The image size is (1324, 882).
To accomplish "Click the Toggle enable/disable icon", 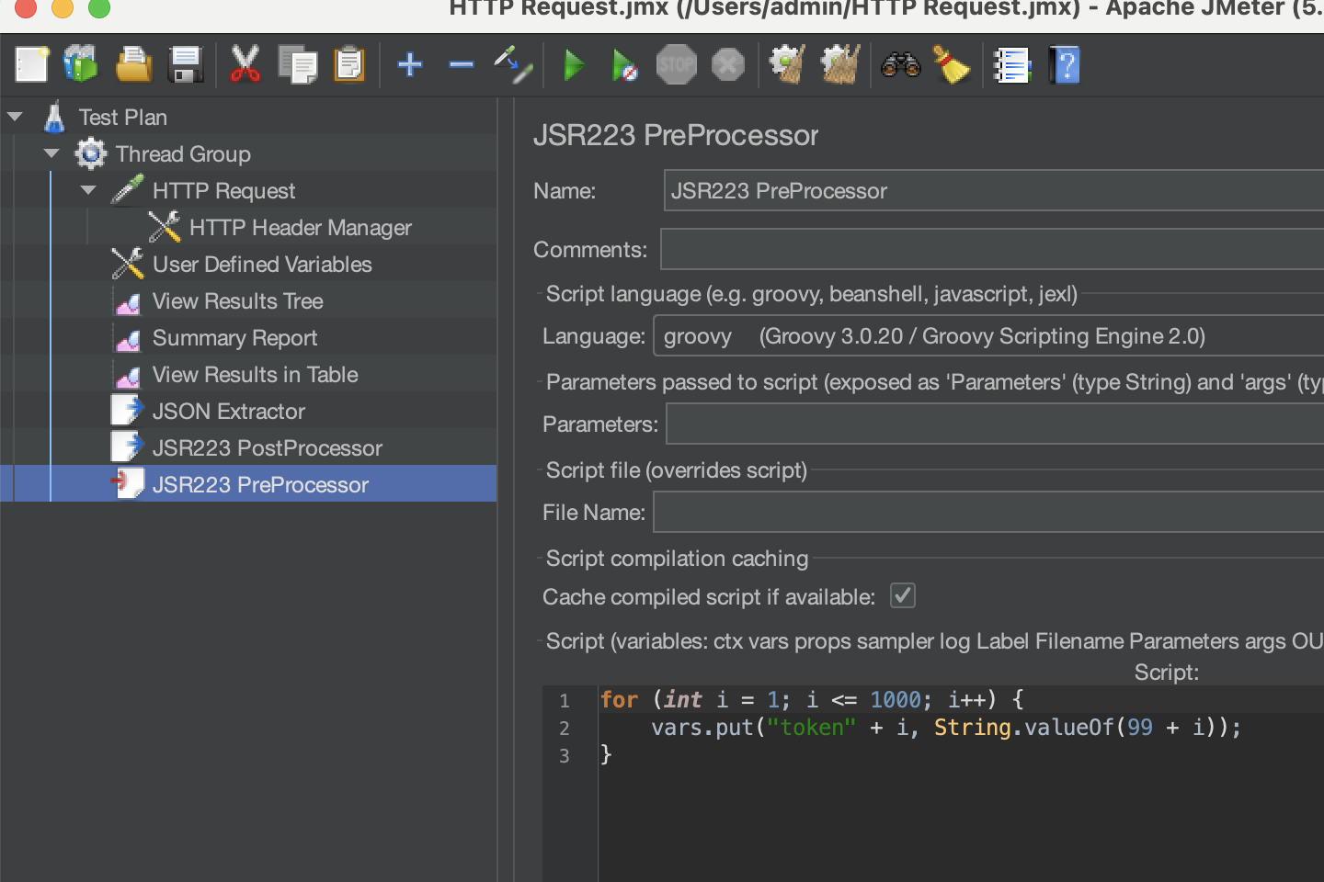I will (513, 65).
